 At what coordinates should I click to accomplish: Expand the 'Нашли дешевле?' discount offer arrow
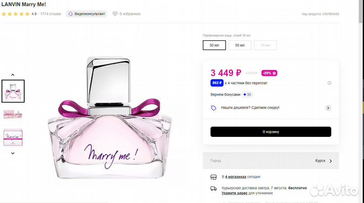pos(328,108)
